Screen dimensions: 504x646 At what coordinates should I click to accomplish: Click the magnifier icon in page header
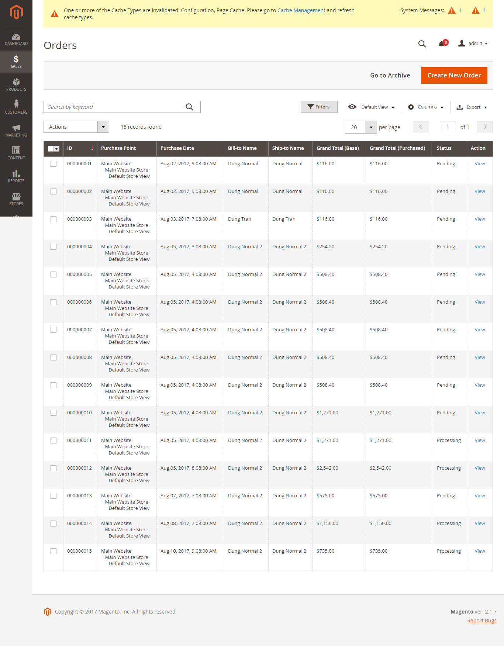point(422,44)
